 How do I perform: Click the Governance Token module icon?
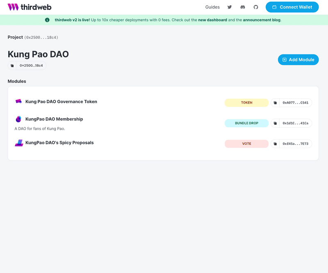18,102
